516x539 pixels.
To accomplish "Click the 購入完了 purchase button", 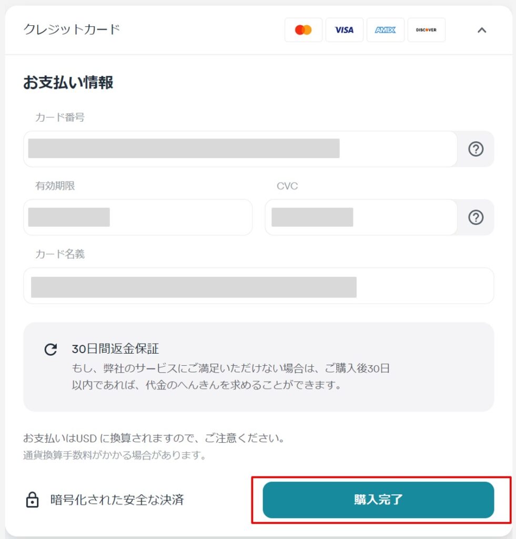I will pyautogui.click(x=378, y=500).
